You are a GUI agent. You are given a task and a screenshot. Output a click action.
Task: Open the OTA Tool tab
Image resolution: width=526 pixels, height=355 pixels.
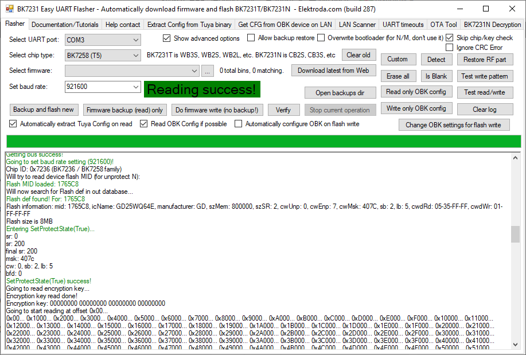pyautogui.click(x=443, y=25)
